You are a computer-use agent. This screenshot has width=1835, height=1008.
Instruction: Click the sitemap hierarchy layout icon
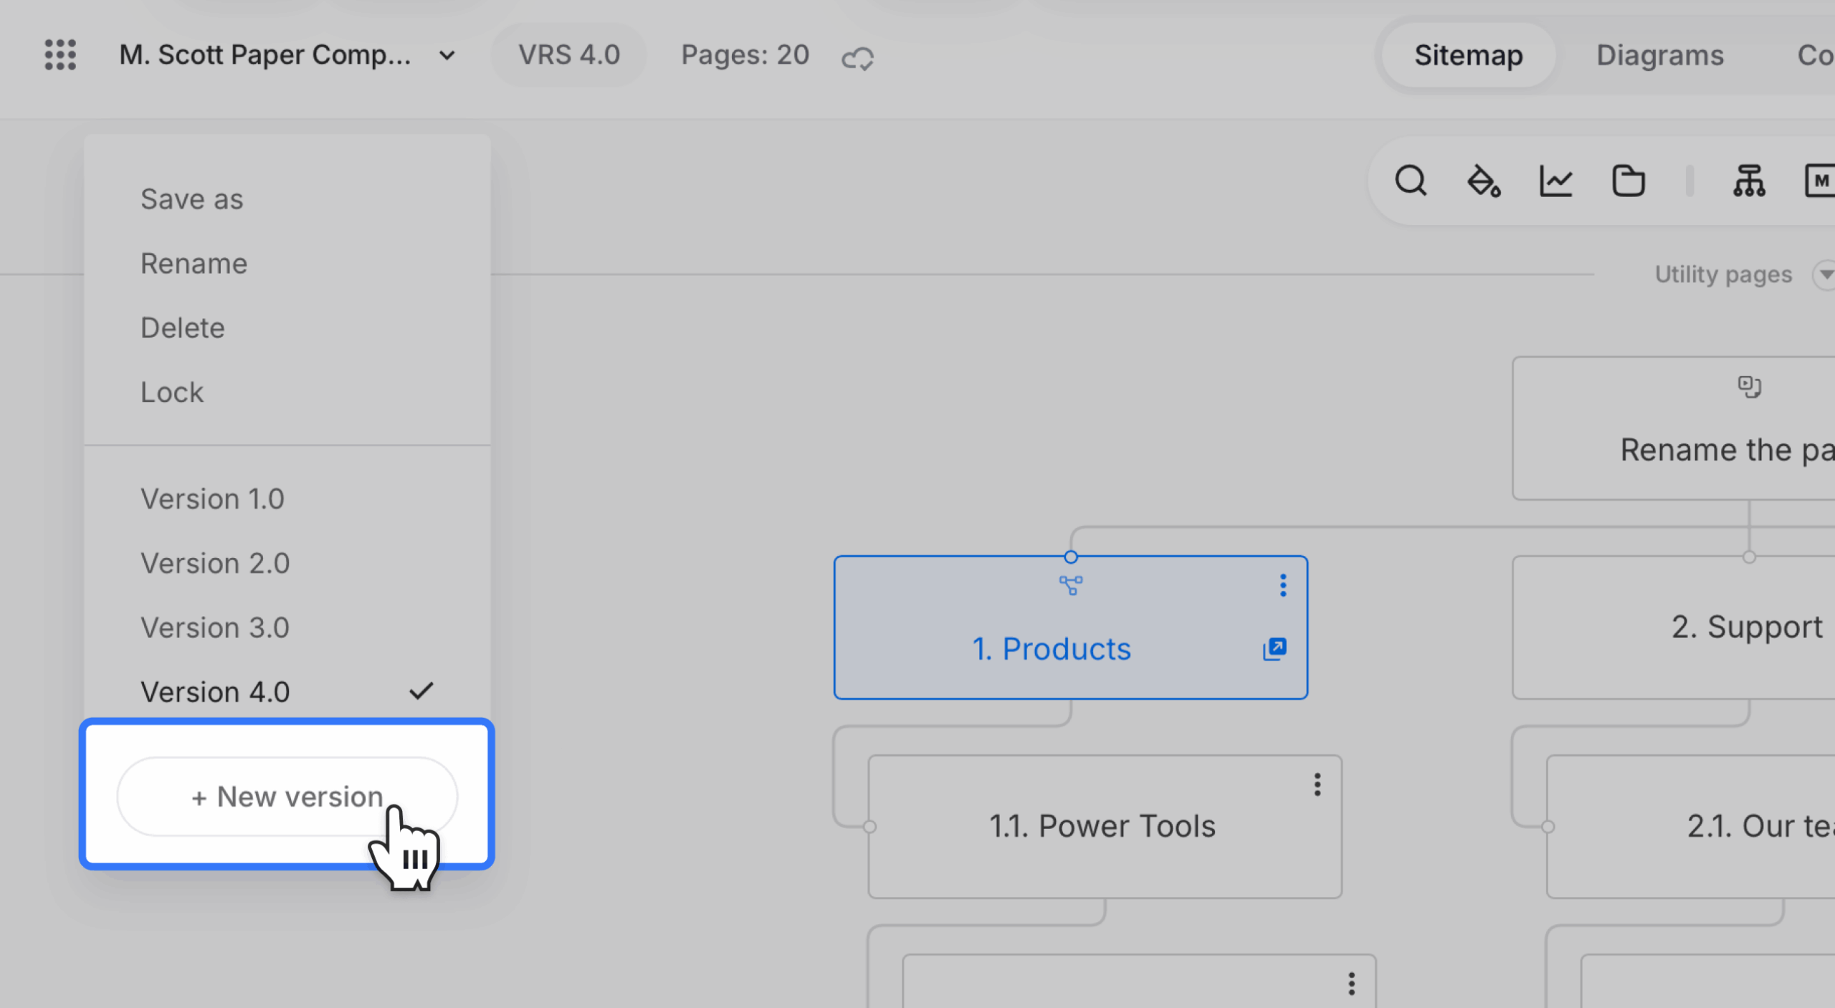pyautogui.click(x=1749, y=181)
